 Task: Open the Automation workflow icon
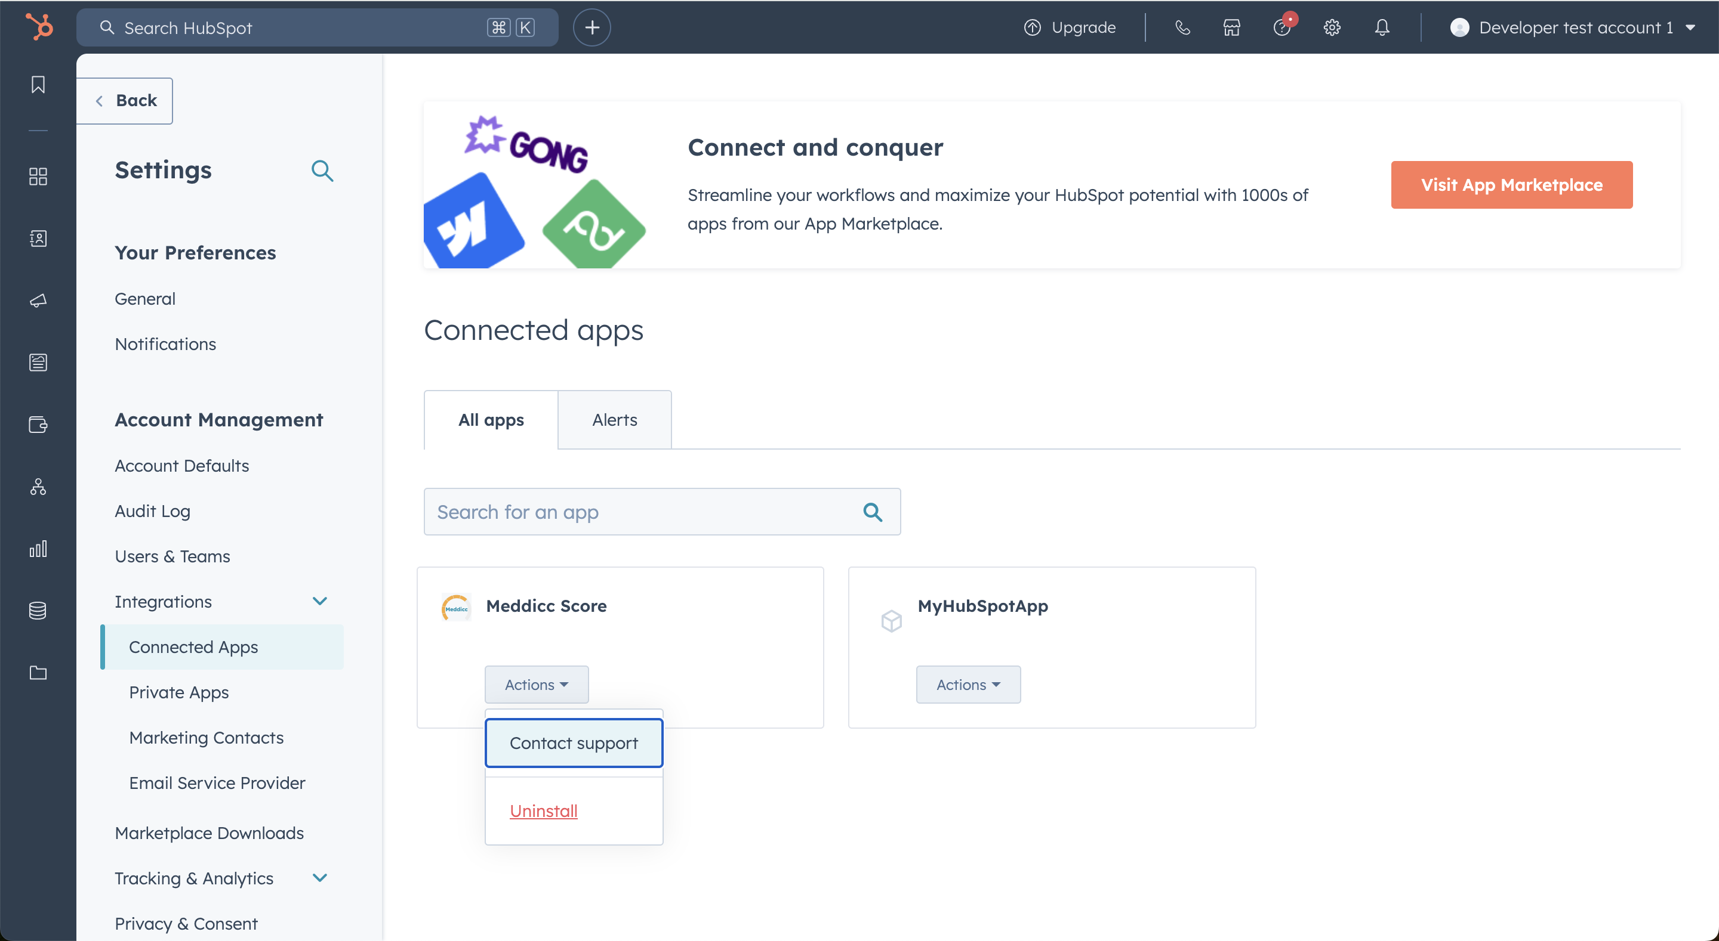(x=38, y=486)
